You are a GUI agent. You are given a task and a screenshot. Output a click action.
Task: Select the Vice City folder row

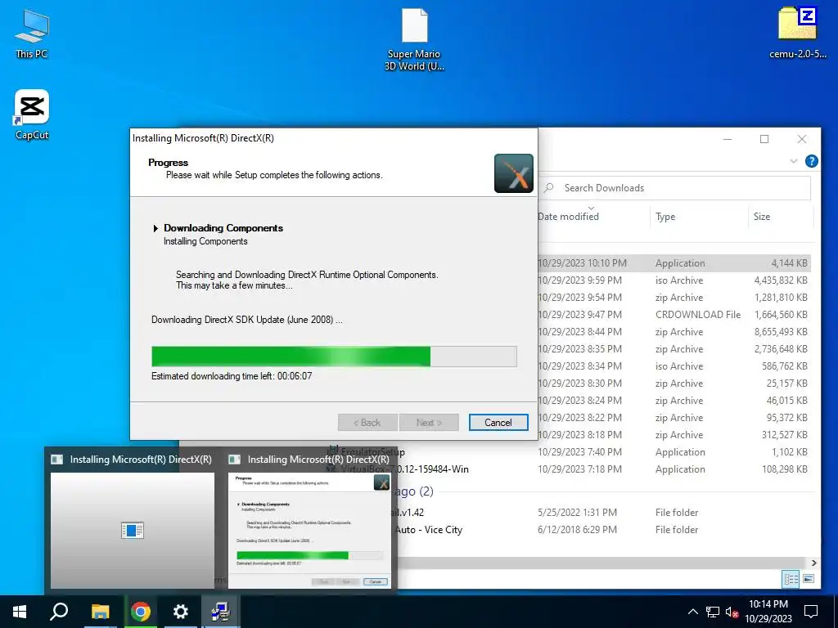(x=603, y=529)
